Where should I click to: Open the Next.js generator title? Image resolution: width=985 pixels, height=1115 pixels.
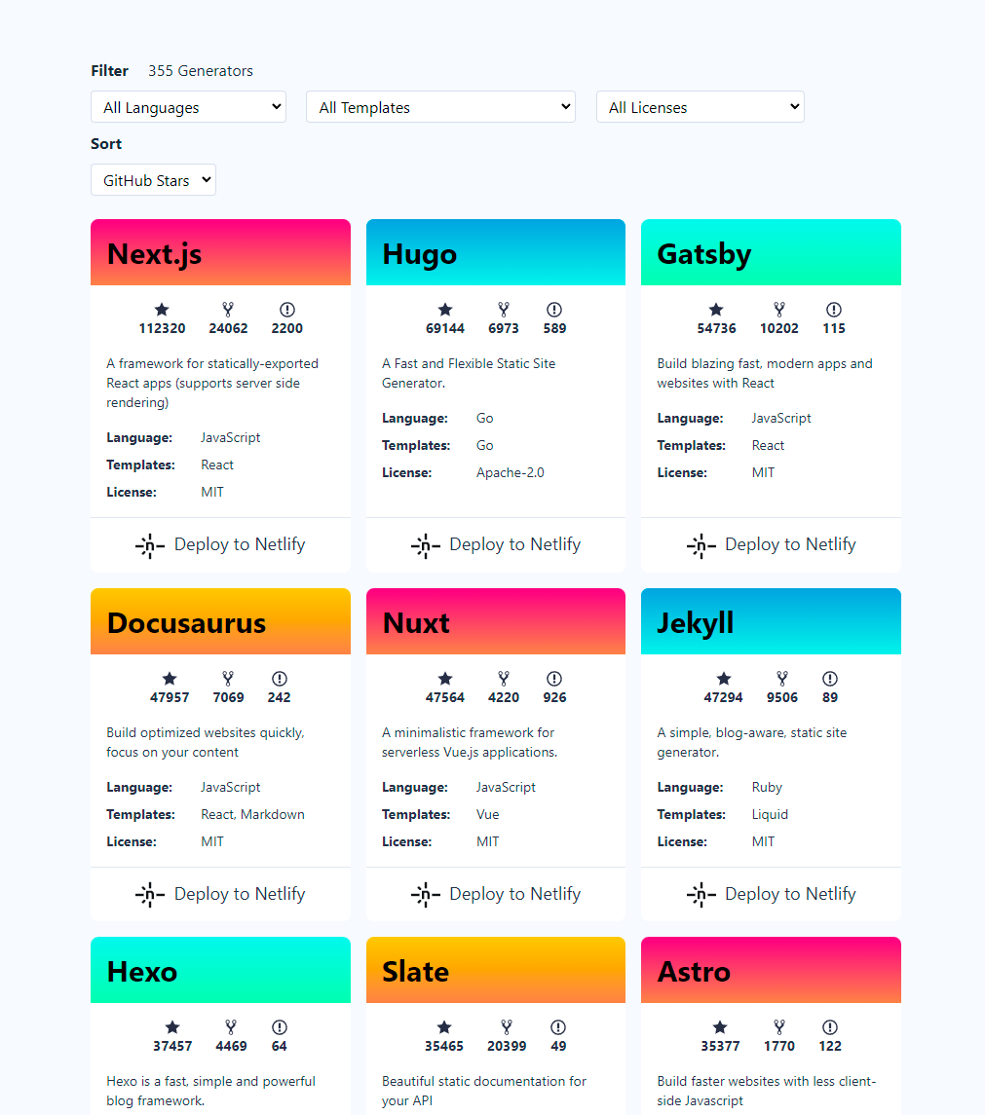155,254
